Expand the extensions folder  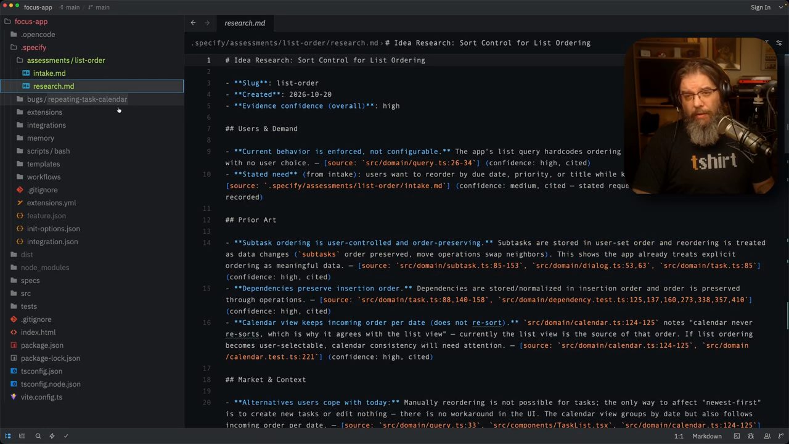click(39, 112)
